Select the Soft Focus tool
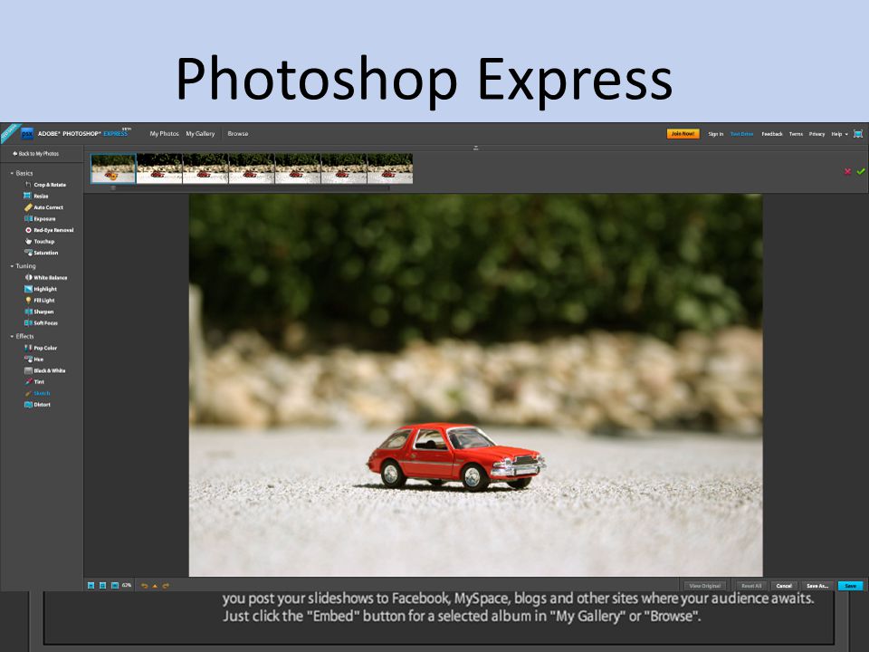 pyautogui.click(x=41, y=322)
